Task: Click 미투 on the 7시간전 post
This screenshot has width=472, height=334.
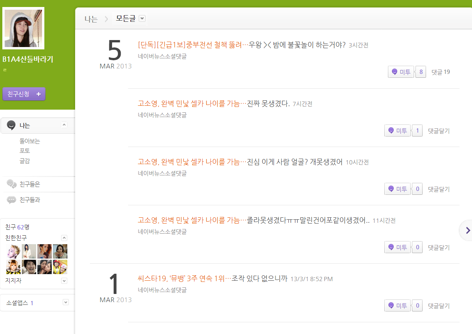Action: [x=397, y=131]
